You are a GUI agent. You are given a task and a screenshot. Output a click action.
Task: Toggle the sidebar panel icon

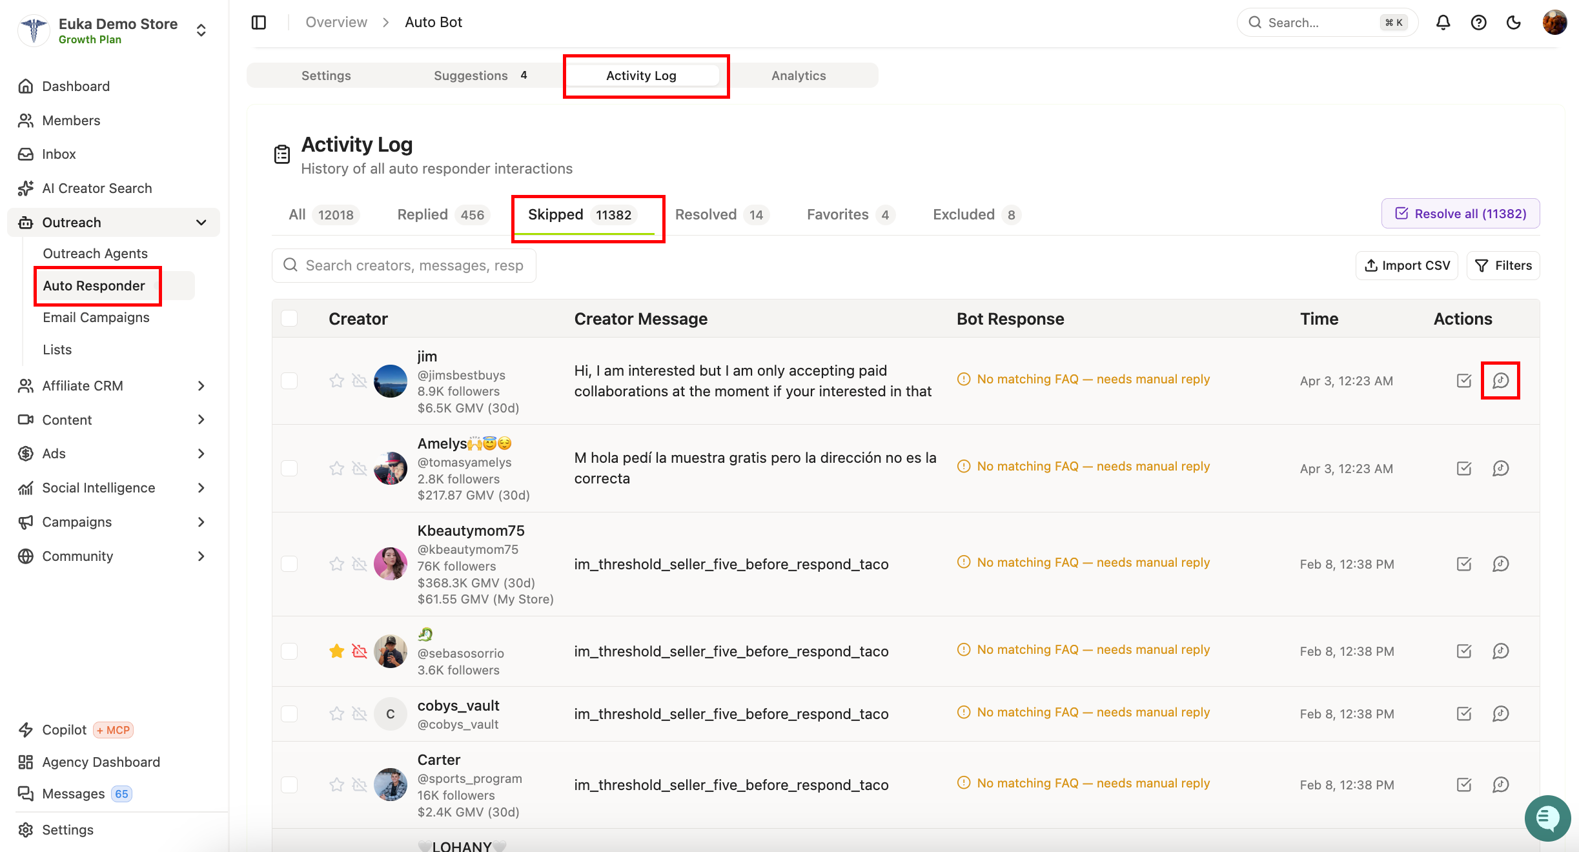pyautogui.click(x=259, y=23)
